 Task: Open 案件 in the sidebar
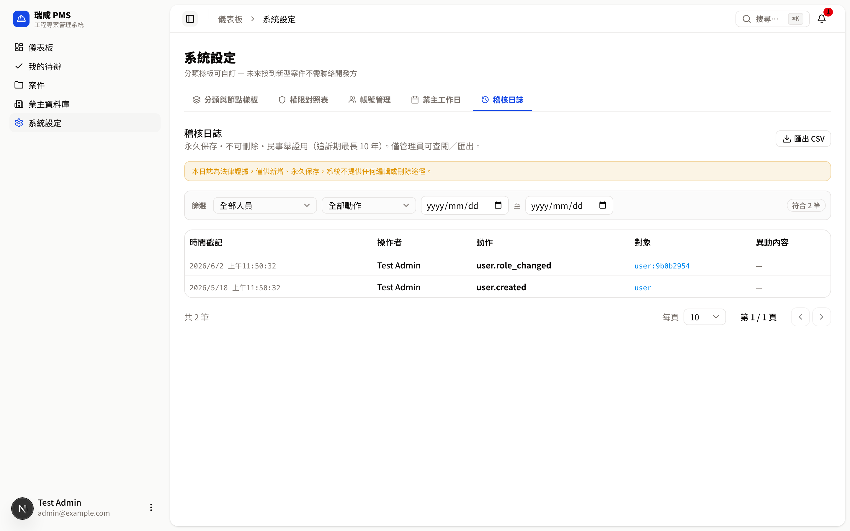[x=85, y=85]
